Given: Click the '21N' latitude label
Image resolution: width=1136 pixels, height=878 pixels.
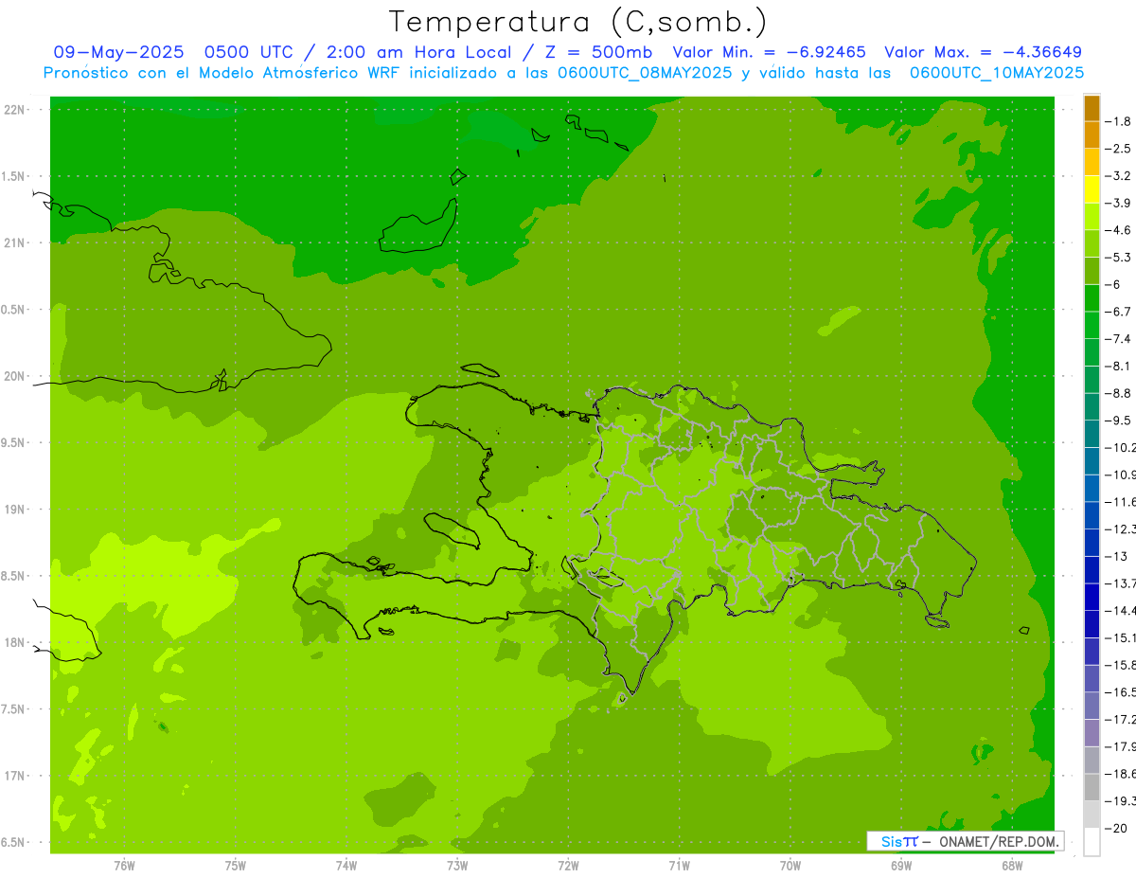Looking at the screenshot, I should [x=14, y=243].
